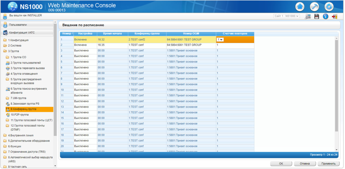Click the Конференц-группа column header
Image resolution: width=345 pixels, height=169 pixels.
[x=147, y=34]
